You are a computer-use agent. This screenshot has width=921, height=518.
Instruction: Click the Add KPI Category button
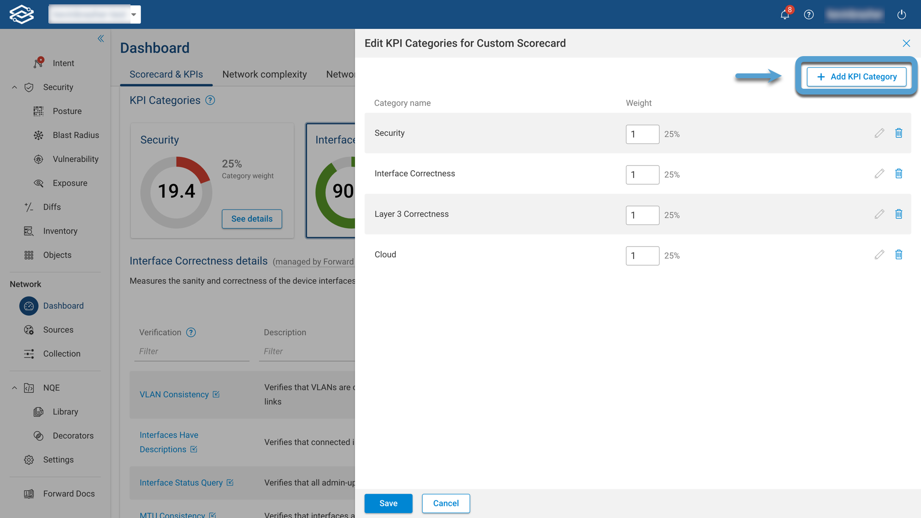[856, 77]
